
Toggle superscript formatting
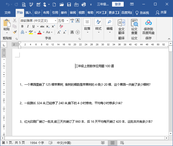(x=53, y=26)
